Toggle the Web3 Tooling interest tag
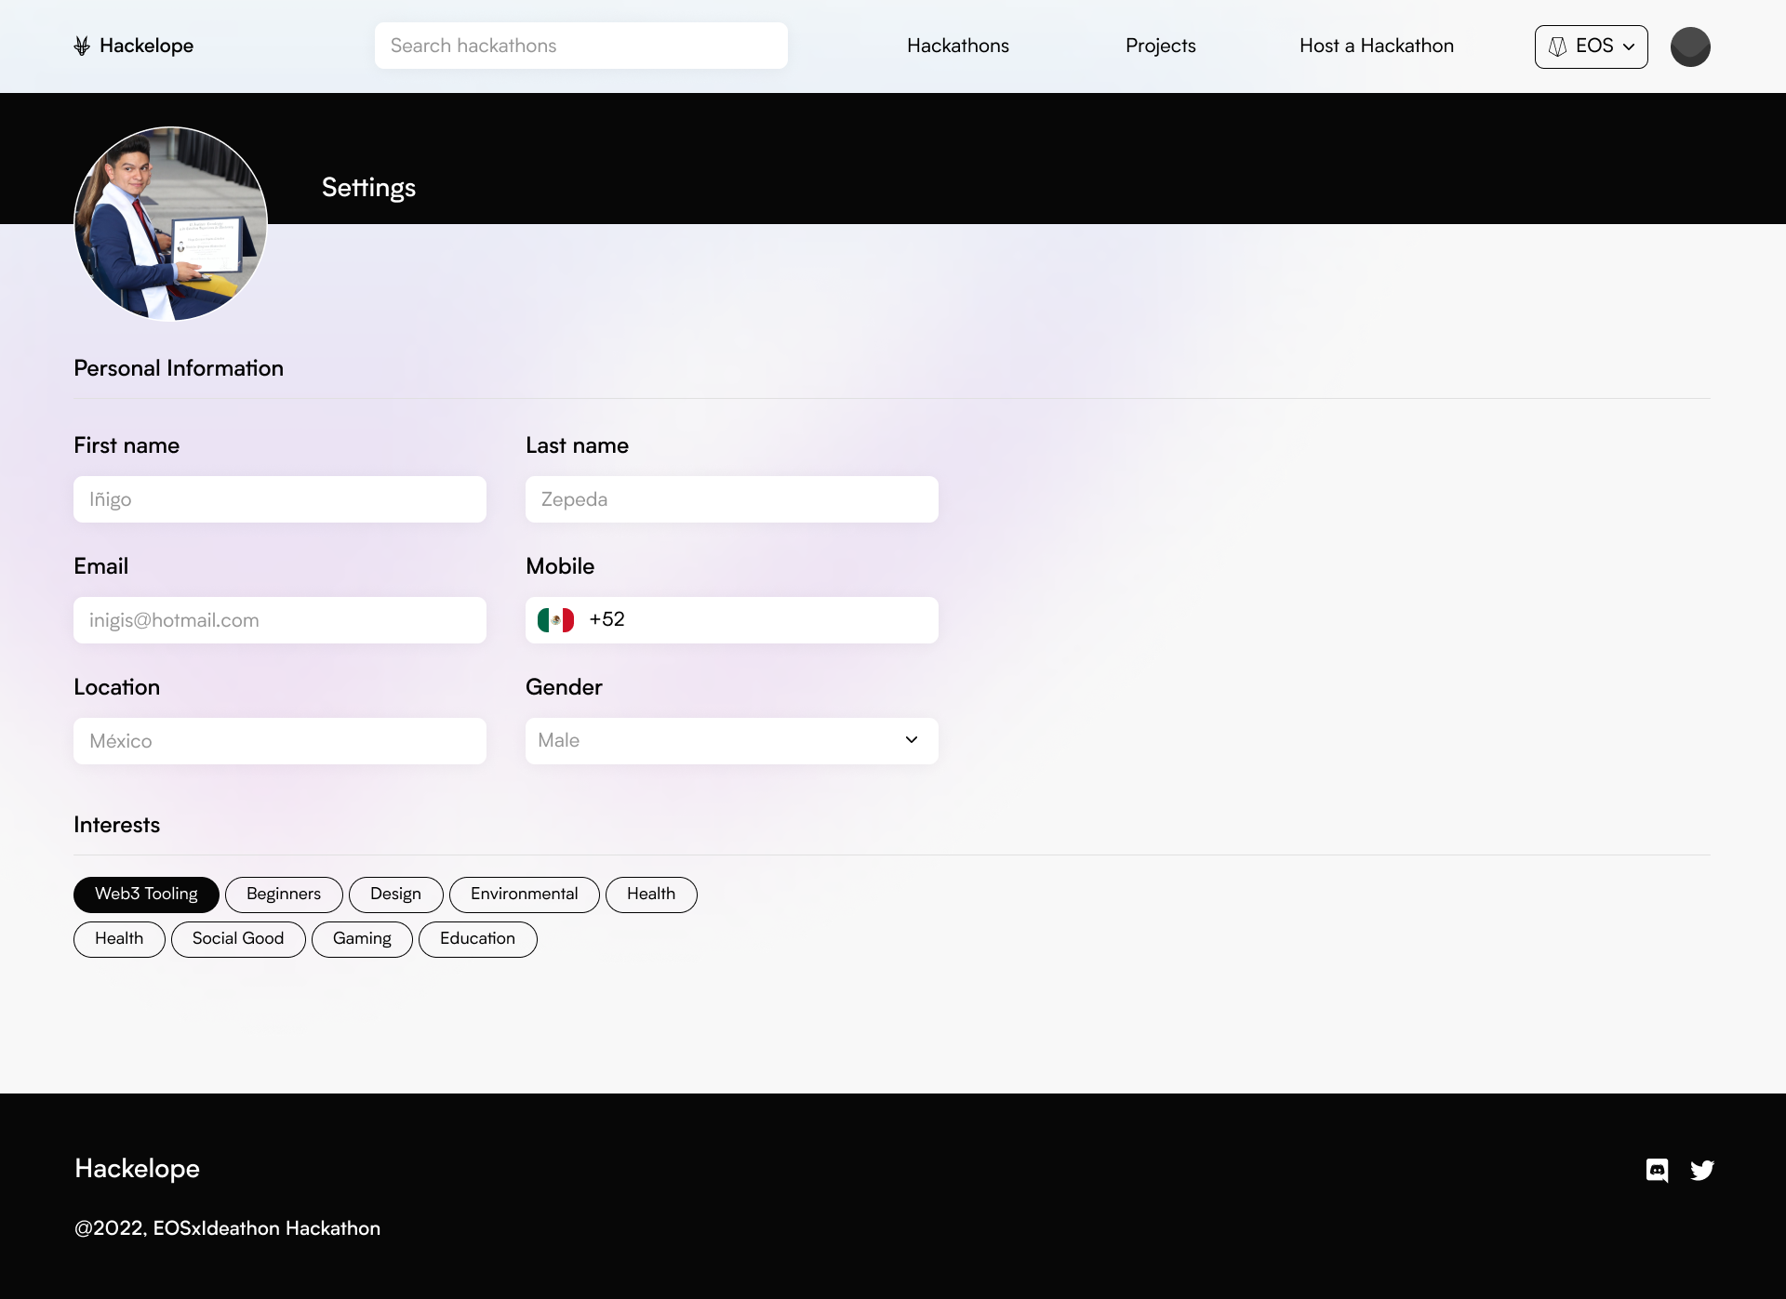 (146, 895)
